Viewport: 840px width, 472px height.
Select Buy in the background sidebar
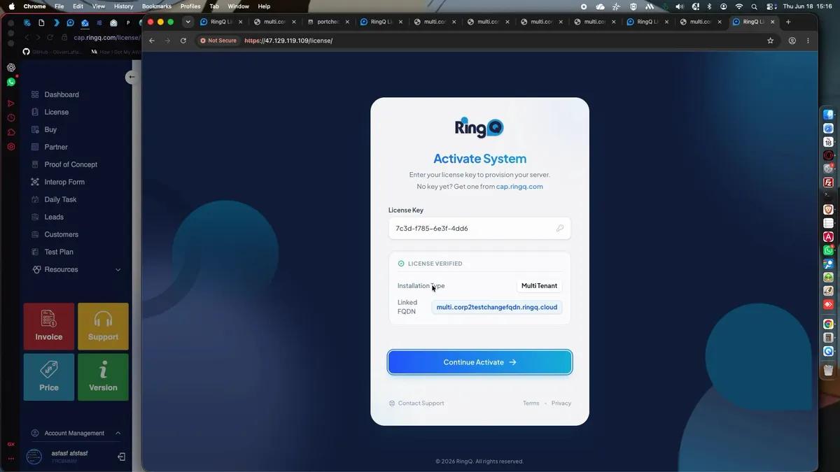coord(50,129)
